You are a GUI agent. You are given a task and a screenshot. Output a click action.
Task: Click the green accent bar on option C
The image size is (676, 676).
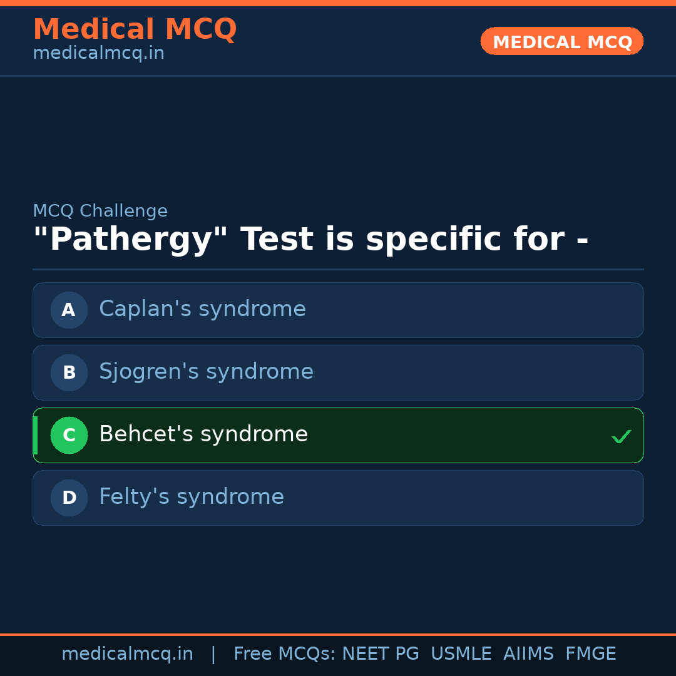(35, 435)
